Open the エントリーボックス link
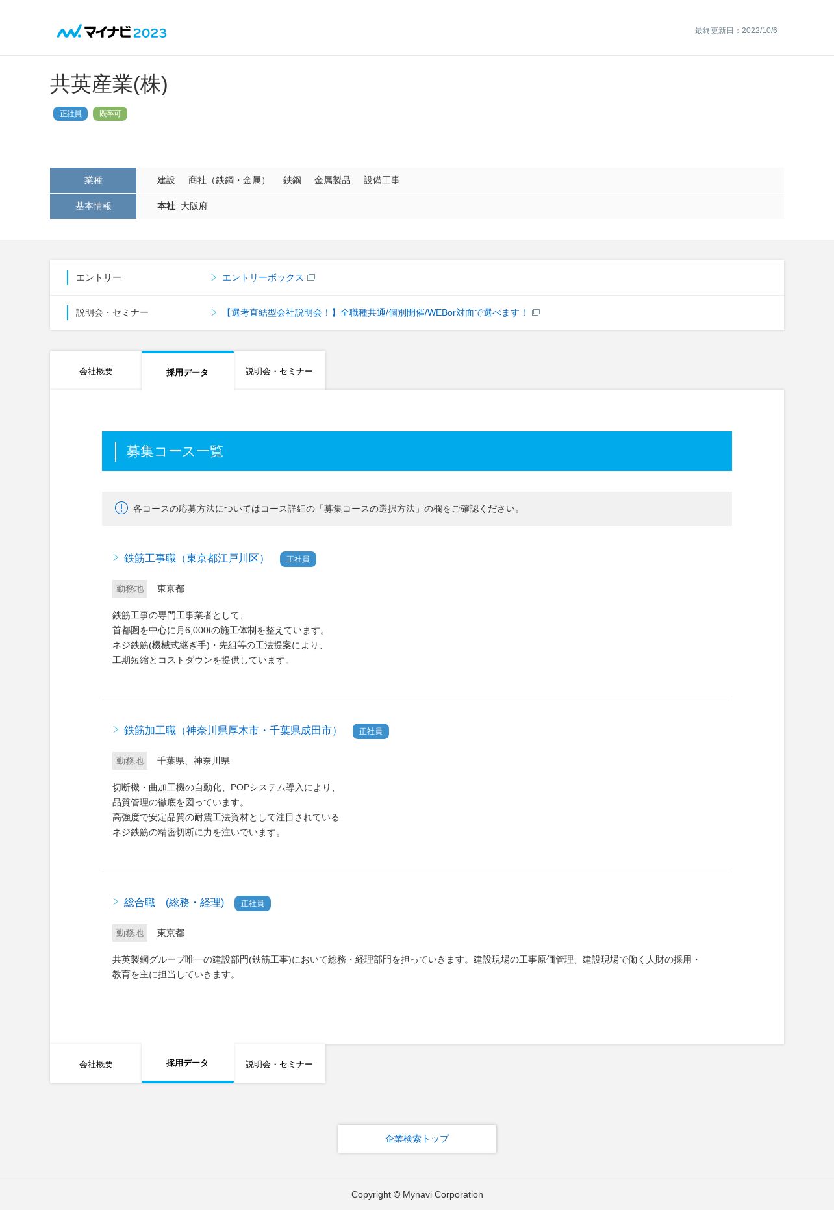The width and height of the screenshot is (834, 1210). (262, 277)
